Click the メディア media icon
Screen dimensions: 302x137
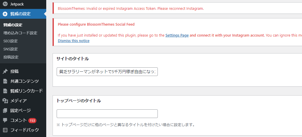5,100
